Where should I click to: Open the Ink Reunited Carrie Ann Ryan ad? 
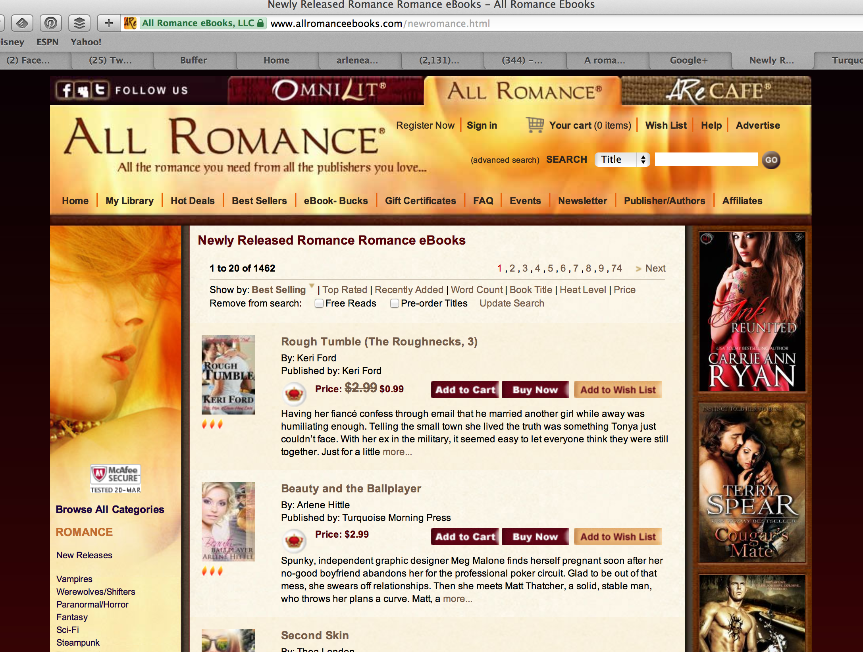[x=752, y=311]
